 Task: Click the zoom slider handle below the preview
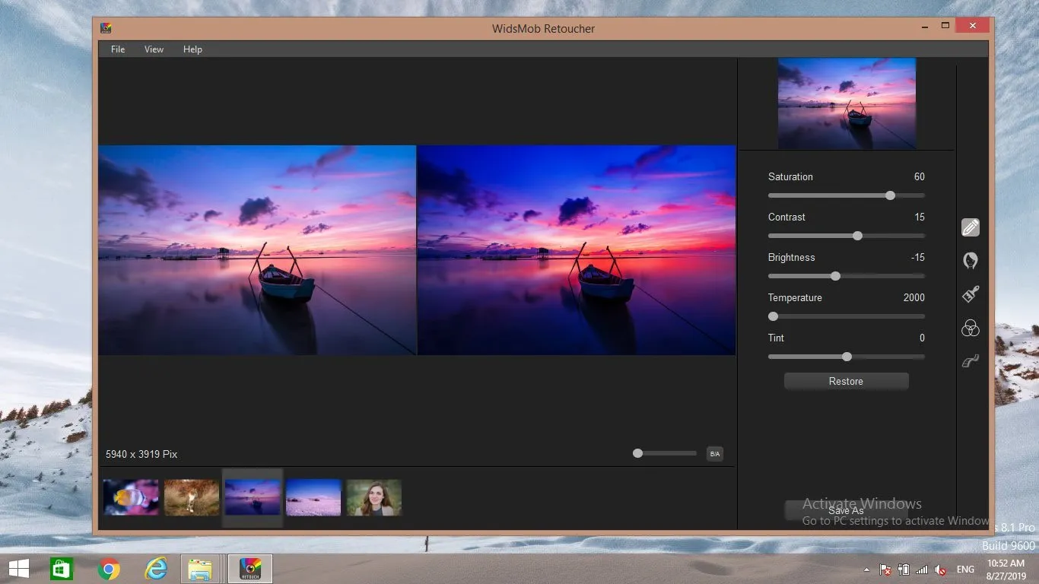(x=637, y=453)
